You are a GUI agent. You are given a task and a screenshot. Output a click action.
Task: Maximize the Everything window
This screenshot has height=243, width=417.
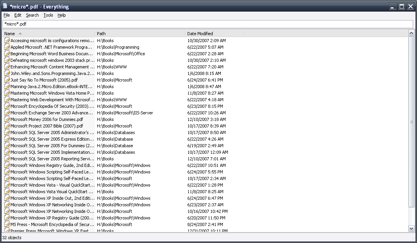(x=402, y=7)
